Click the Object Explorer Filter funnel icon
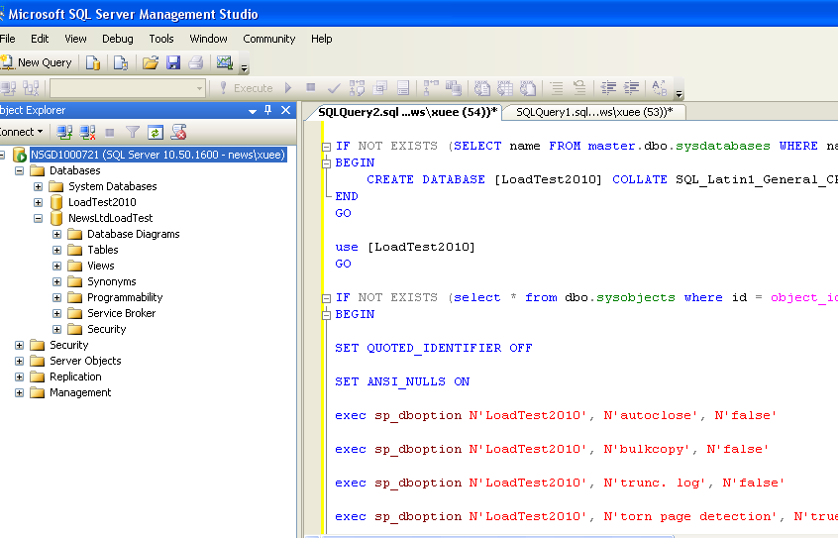Image resolution: width=838 pixels, height=538 pixels. [x=133, y=132]
